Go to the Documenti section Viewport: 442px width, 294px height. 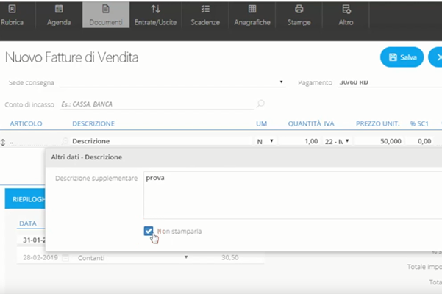pos(105,15)
